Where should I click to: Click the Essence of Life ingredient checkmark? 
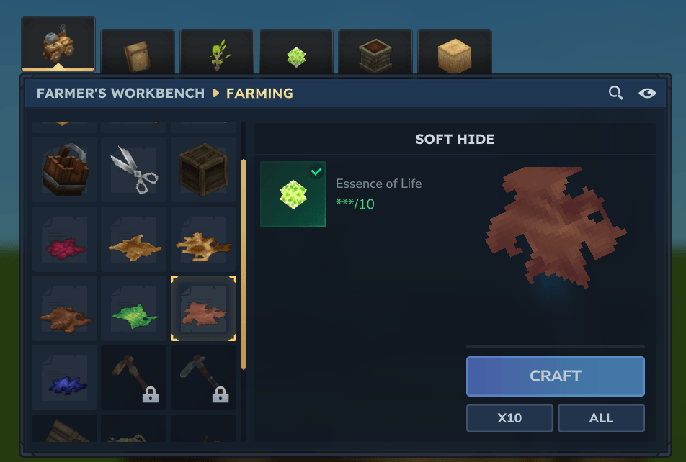pos(316,171)
